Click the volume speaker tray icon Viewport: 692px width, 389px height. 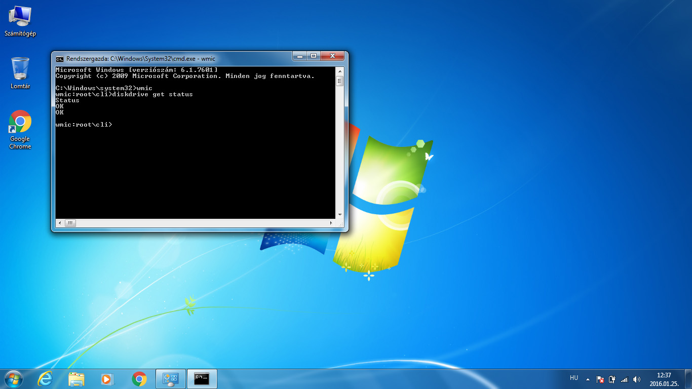pos(637,379)
